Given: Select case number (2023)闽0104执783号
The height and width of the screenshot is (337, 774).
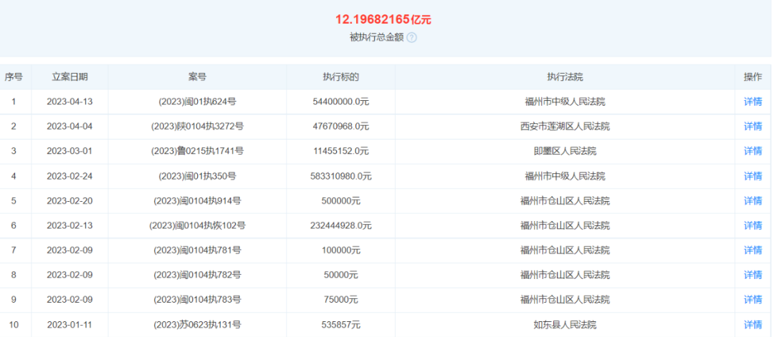Looking at the screenshot, I should [x=197, y=300].
